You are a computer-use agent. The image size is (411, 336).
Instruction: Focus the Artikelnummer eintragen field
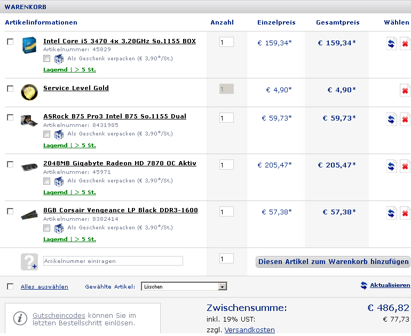tap(113, 261)
